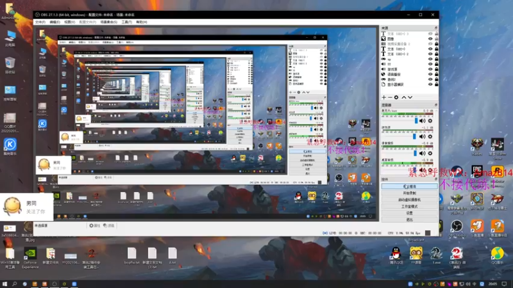Screen dimensions: 513x288
Task: Open the notification center in the system tray
Action: (505, 284)
